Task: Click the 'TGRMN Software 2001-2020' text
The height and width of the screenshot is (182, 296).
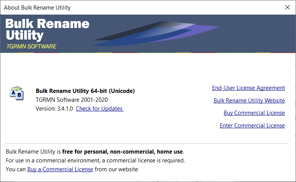Action: click(72, 100)
